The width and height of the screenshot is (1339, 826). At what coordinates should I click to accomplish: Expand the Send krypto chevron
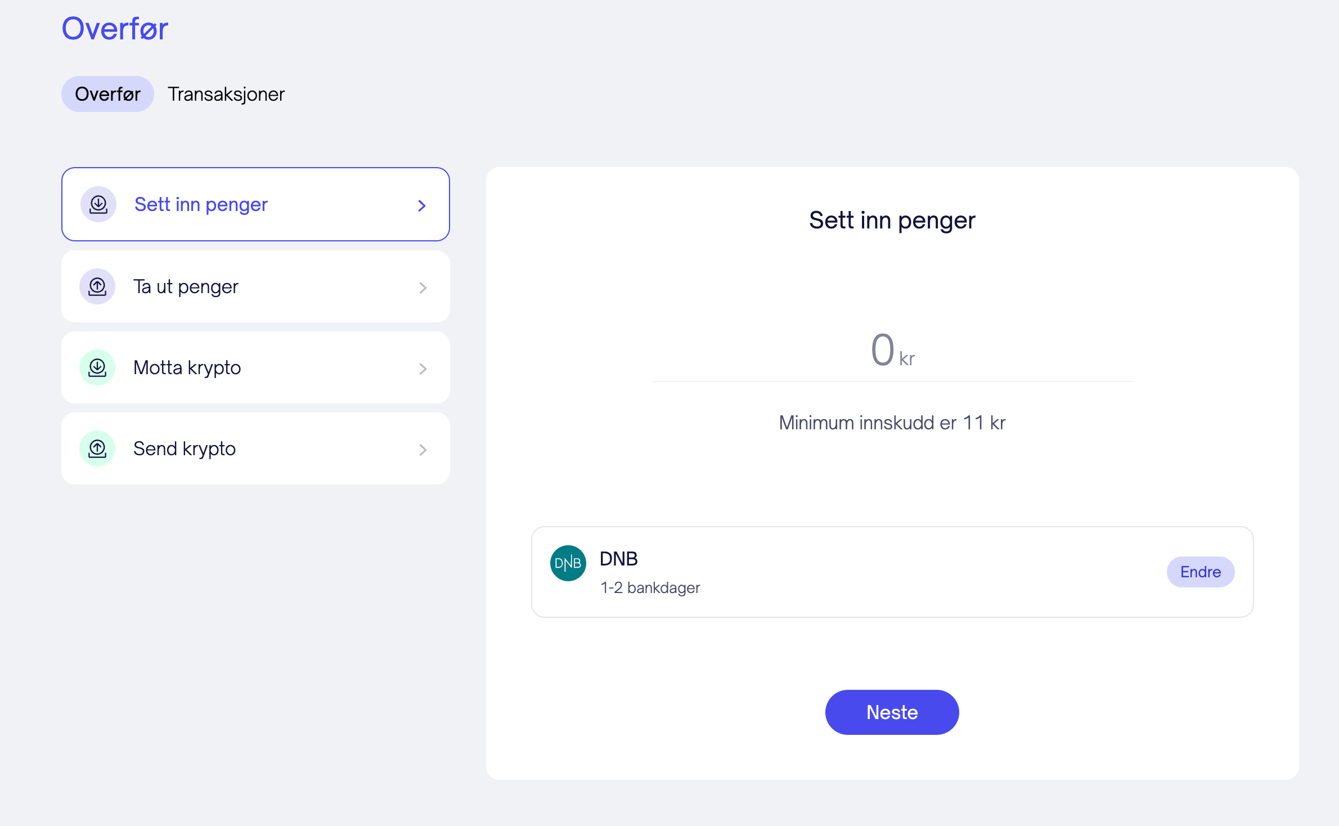point(423,450)
